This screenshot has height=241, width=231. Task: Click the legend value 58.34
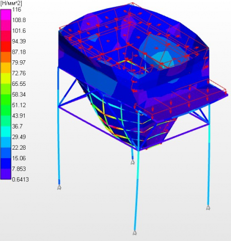19,94
